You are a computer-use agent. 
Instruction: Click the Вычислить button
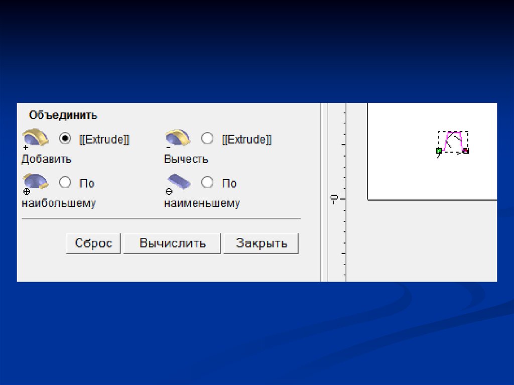click(172, 243)
